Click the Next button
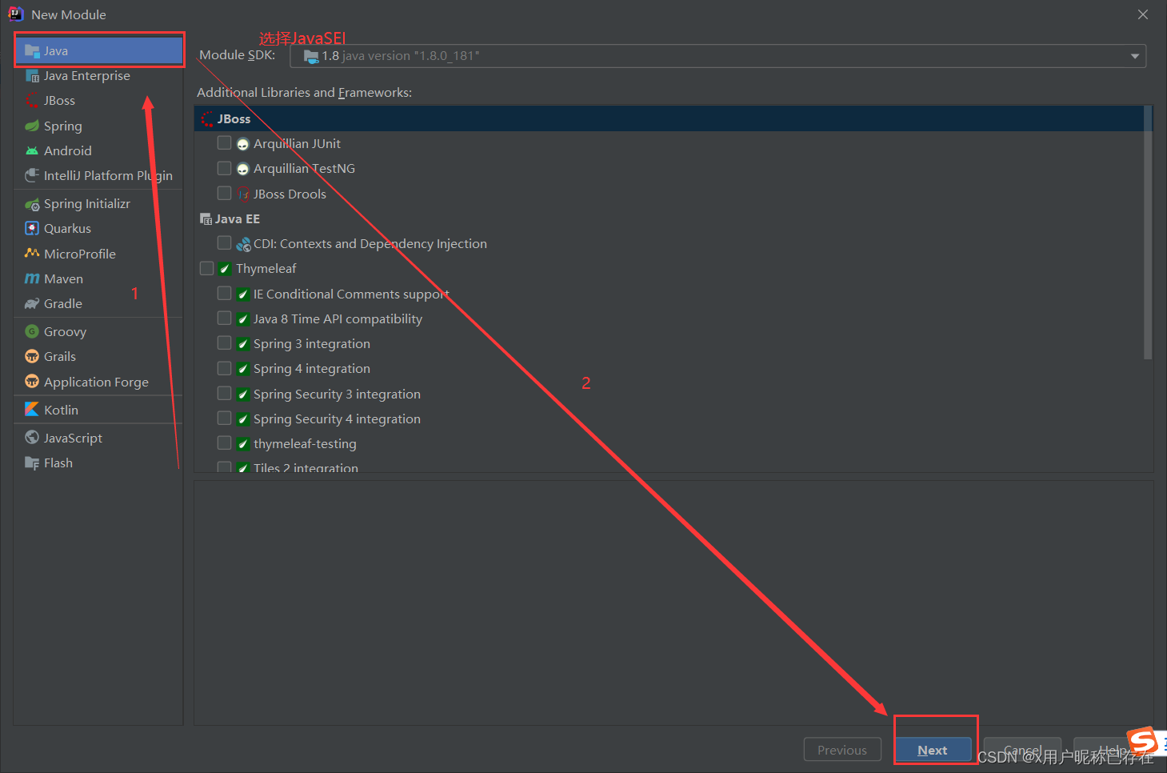The width and height of the screenshot is (1167, 773). point(933,750)
